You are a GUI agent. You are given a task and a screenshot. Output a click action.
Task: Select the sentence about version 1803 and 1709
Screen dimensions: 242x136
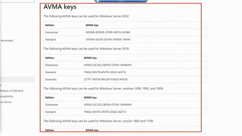coord(99,121)
